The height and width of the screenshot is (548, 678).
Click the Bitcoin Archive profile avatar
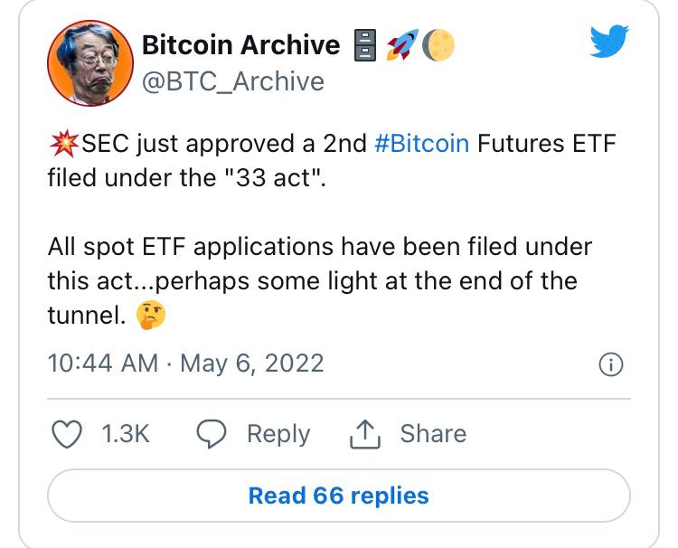[x=85, y=63]
